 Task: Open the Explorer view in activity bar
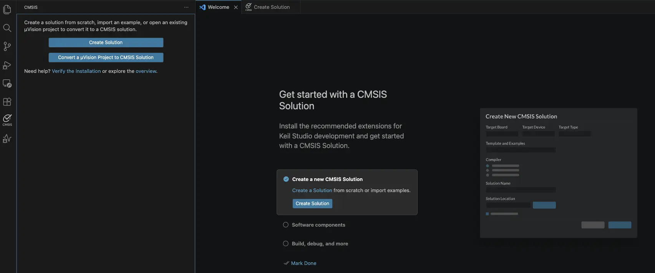pos(7,10)
